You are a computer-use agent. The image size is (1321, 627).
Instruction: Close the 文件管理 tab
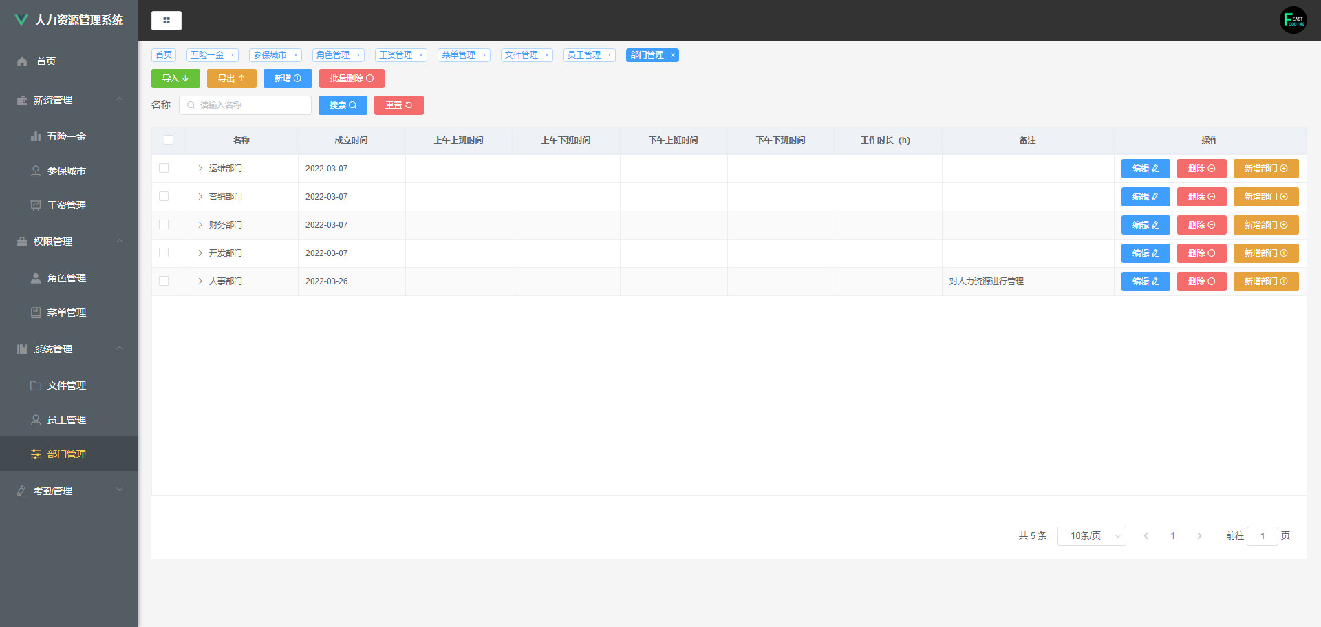point(546,55)
